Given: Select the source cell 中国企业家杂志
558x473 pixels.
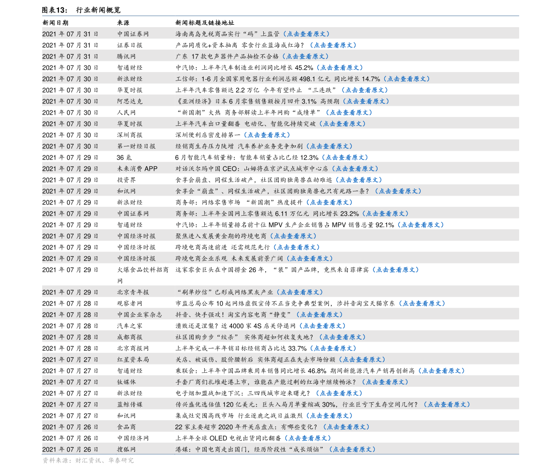Looking at the screenshot, I should pos(140,315).
